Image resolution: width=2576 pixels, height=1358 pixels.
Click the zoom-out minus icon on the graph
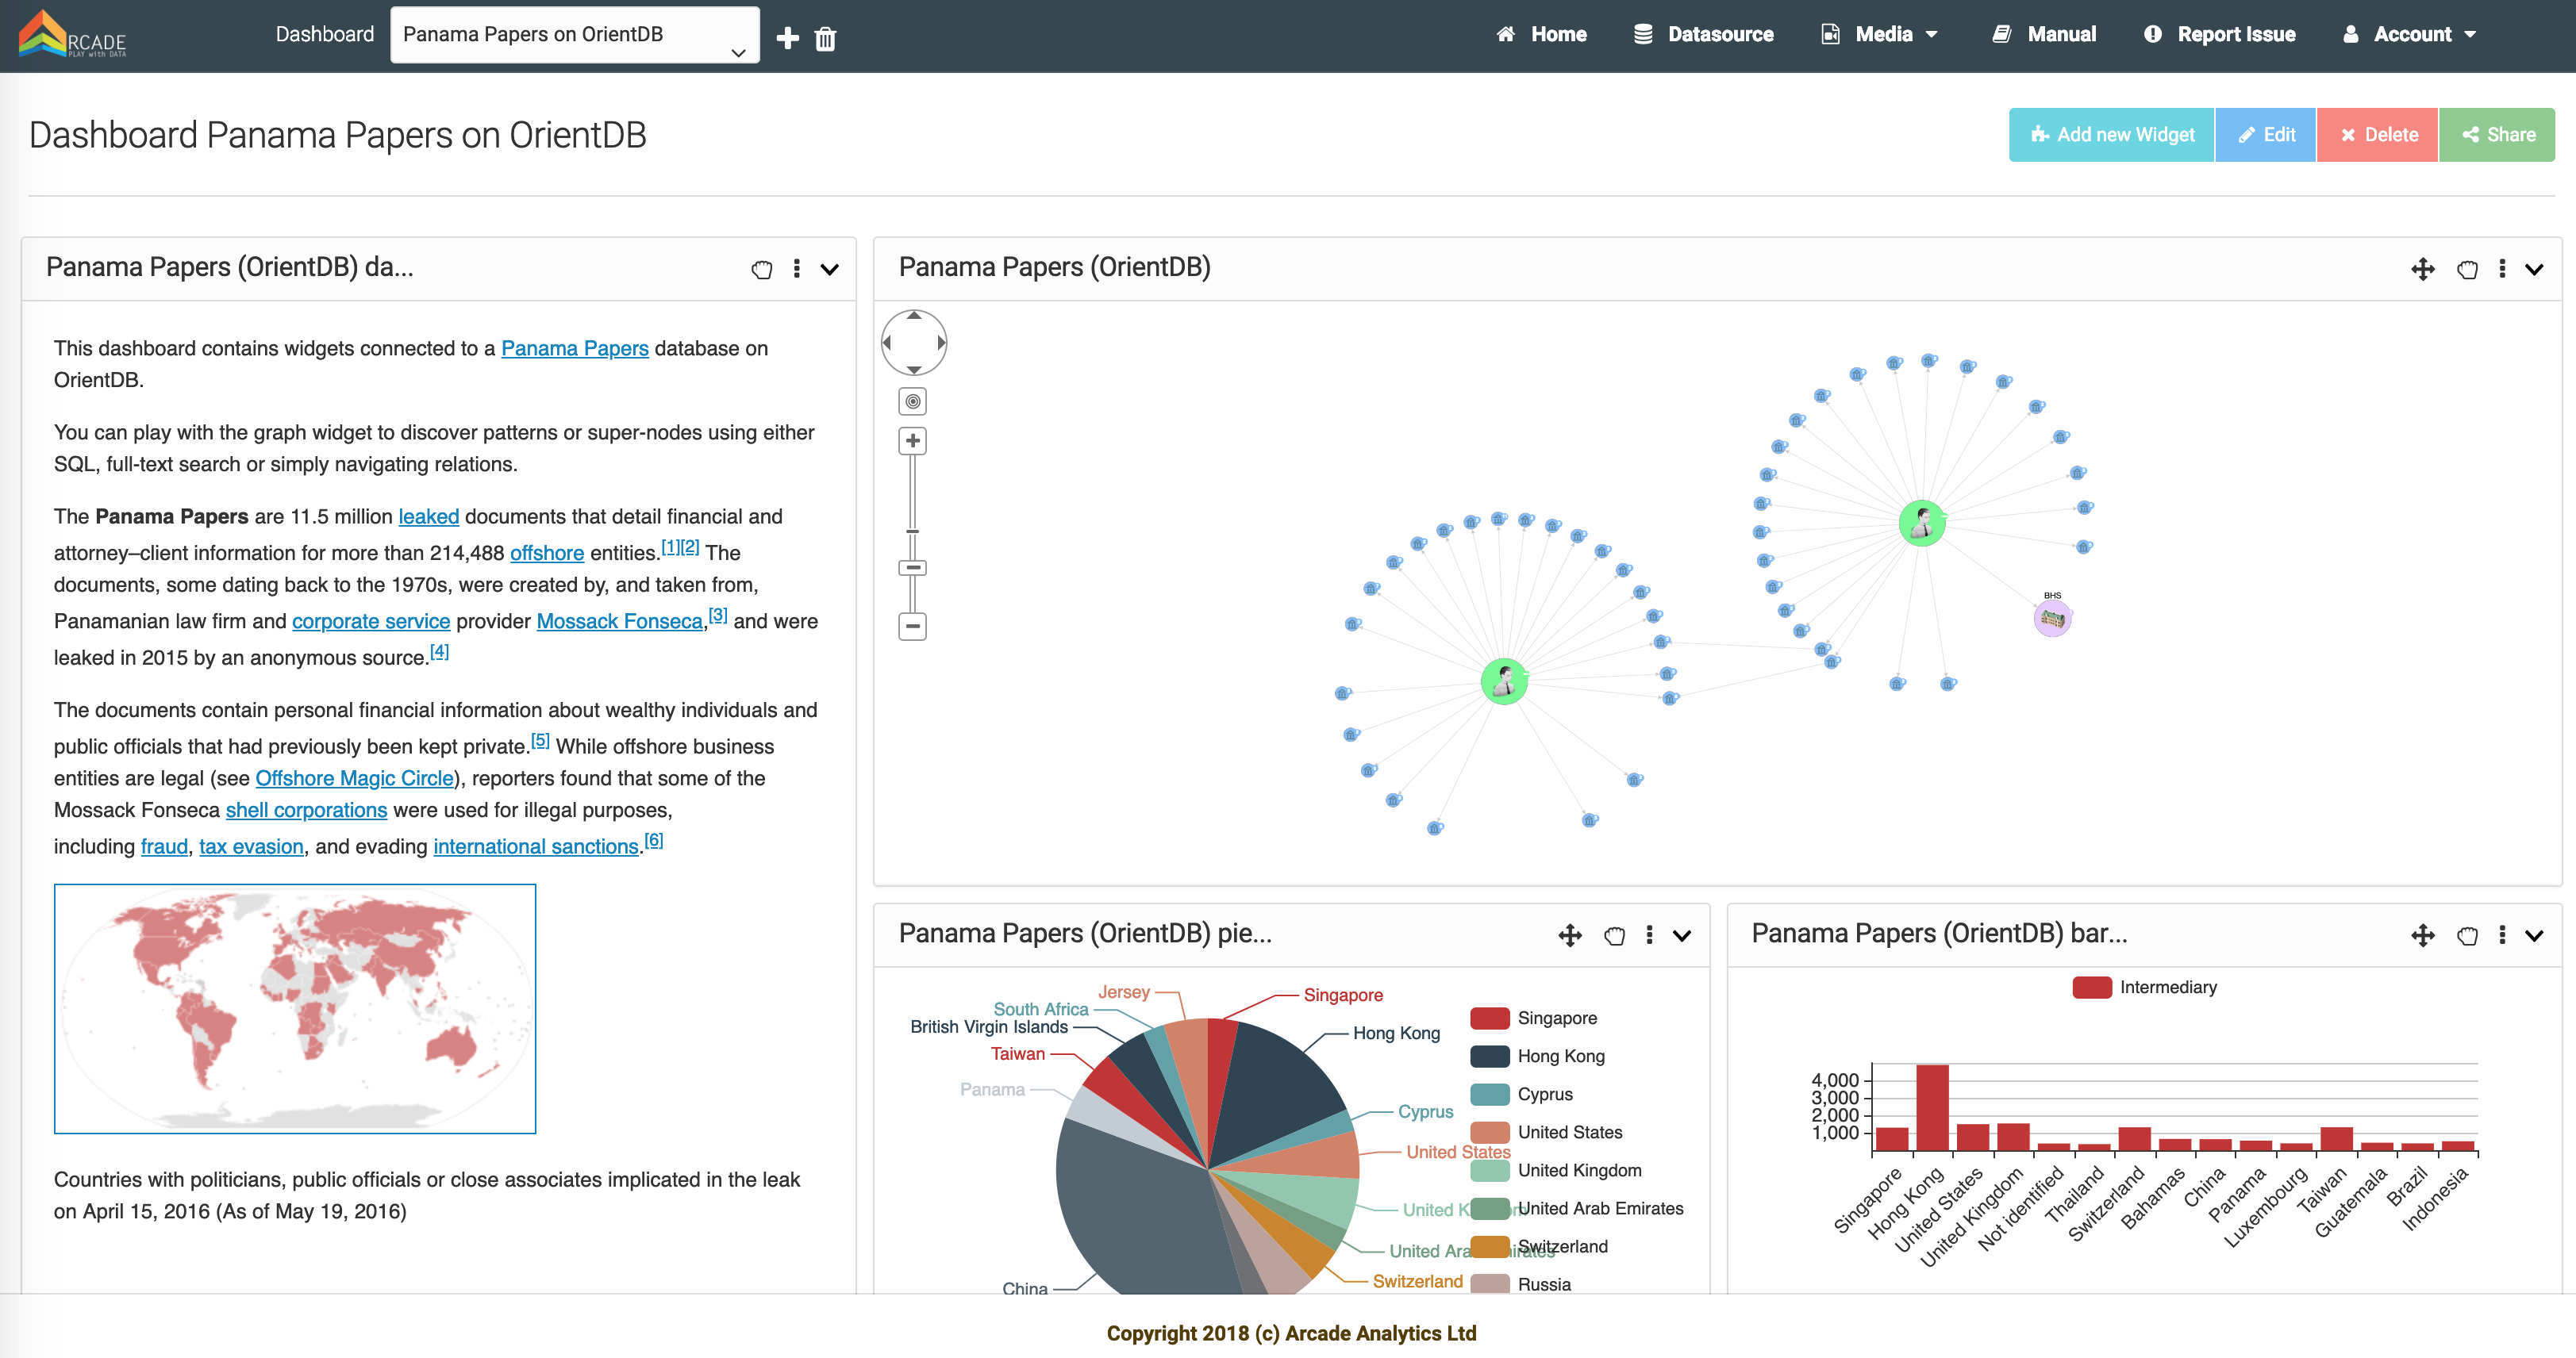(x=911, y=626)
